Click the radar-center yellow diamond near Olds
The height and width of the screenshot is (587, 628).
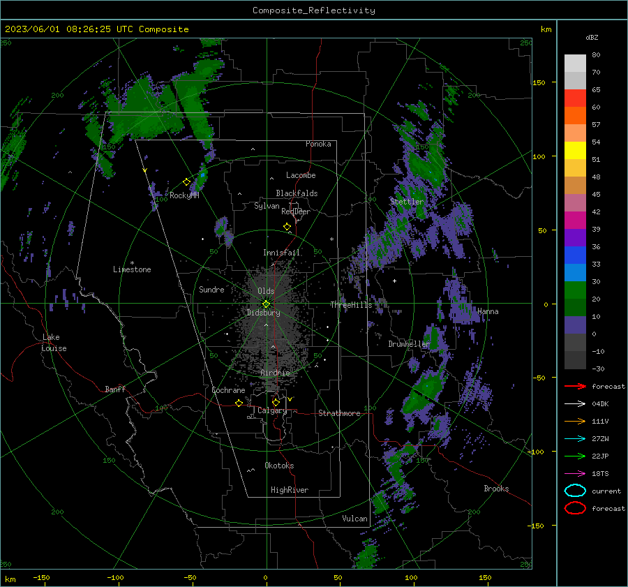pos(266,304)
